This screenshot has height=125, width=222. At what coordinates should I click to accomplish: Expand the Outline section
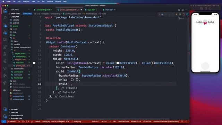[14, 109]
